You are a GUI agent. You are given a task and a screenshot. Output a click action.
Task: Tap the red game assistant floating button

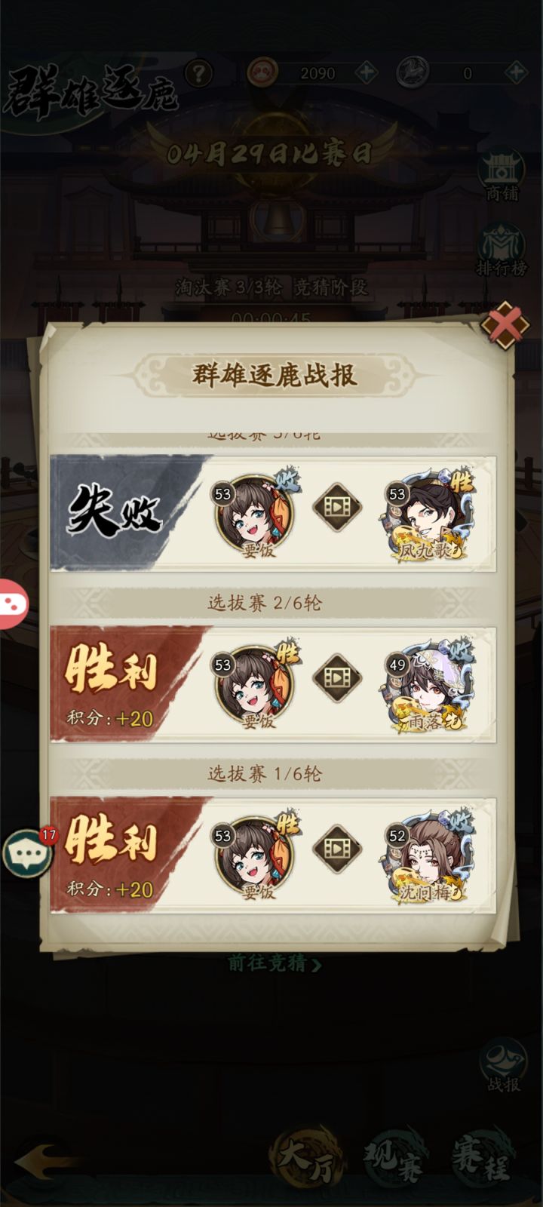(x=14, y=603)
